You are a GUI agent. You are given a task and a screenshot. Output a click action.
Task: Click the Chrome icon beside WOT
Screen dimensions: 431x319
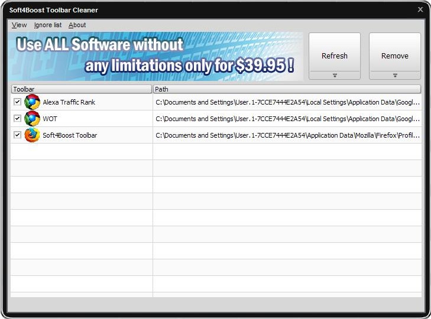(x=32, y=118)
